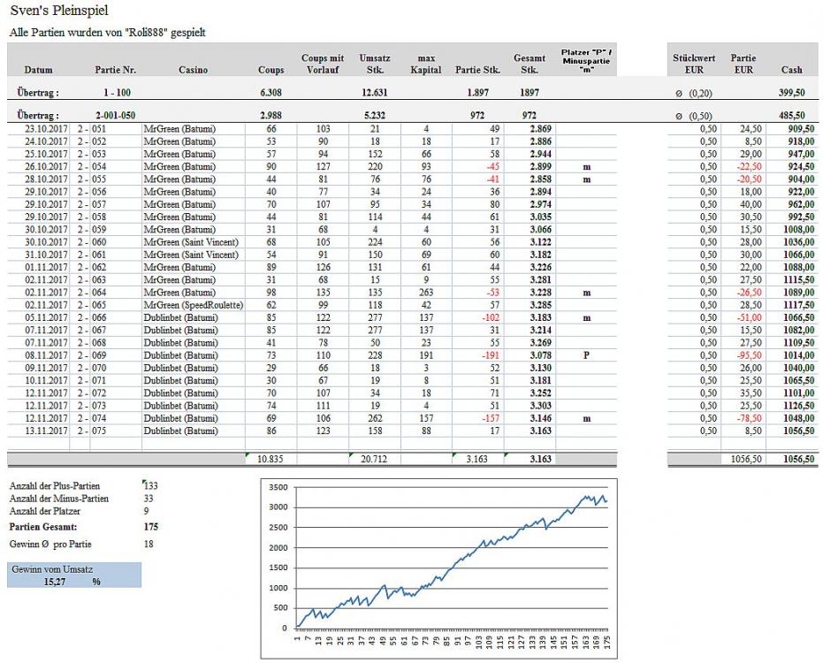Click the Plus-Partien count value 133
Viewport: 823px width, 663px height.
click(151, 486)
